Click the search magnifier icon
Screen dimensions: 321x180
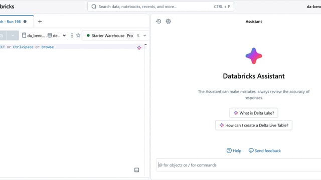point(94,6)
